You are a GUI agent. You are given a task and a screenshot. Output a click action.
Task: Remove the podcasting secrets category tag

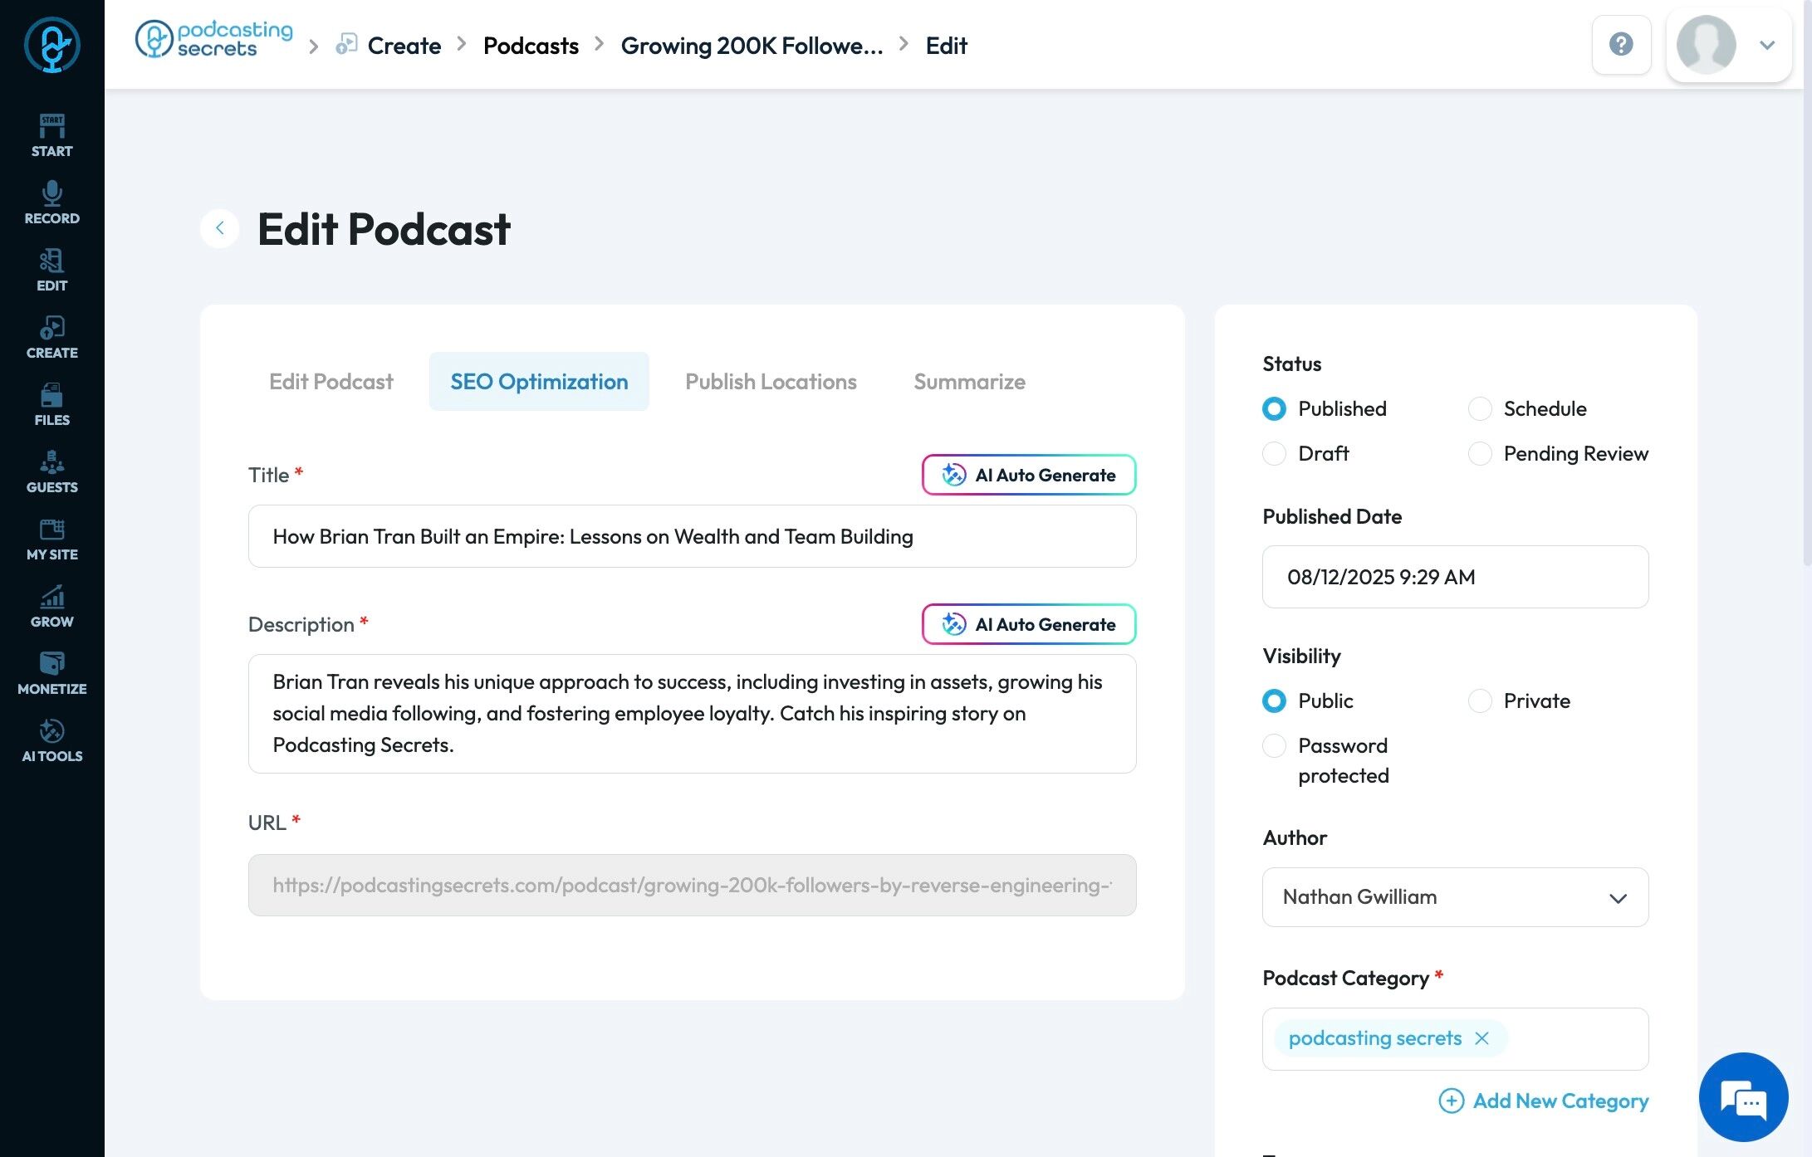pyautogui.click(x=1481, y=1038)
